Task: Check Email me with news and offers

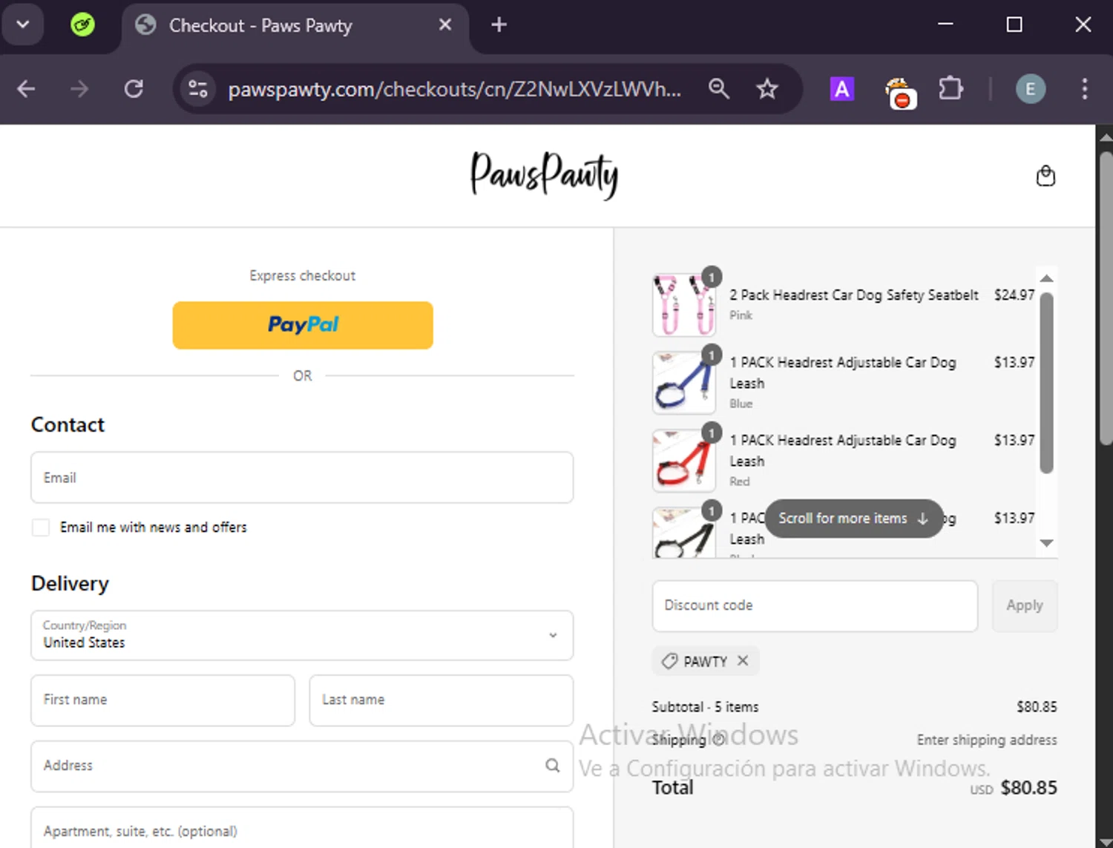Action: coord(41,527)
